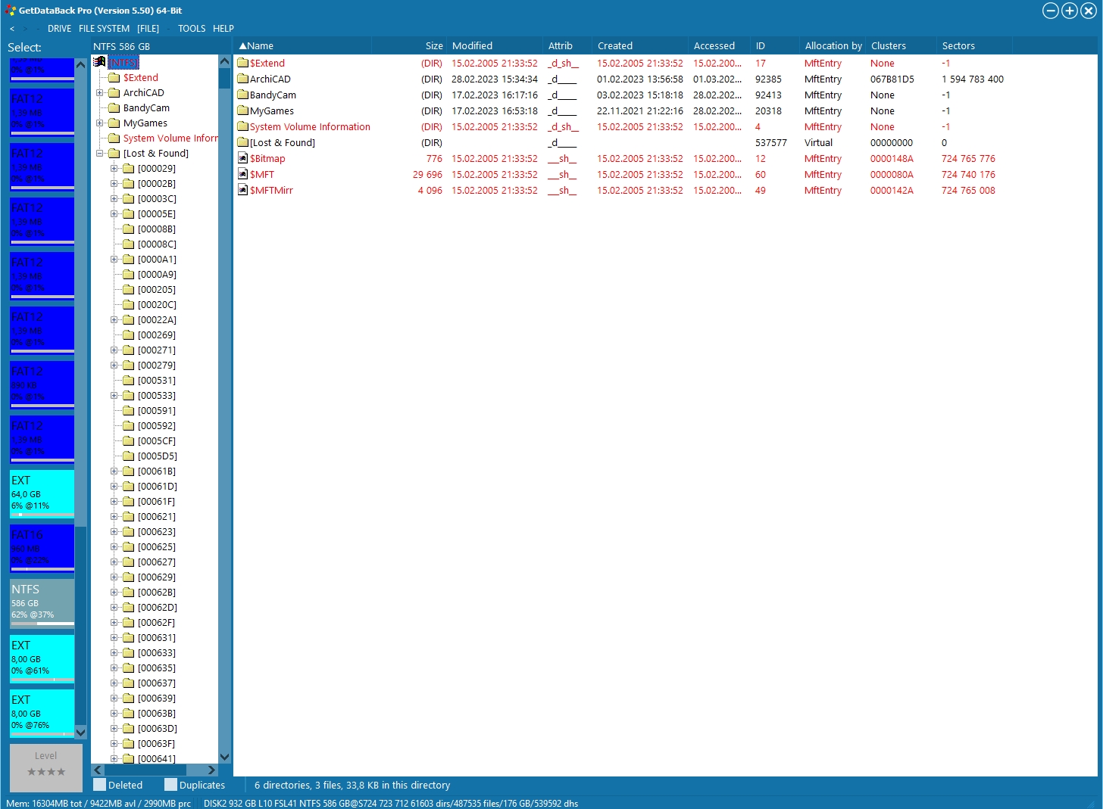Viewport: 1103px width, 809px height.
Task: Open the FILE SYSTEM menu
Action: 104,29
